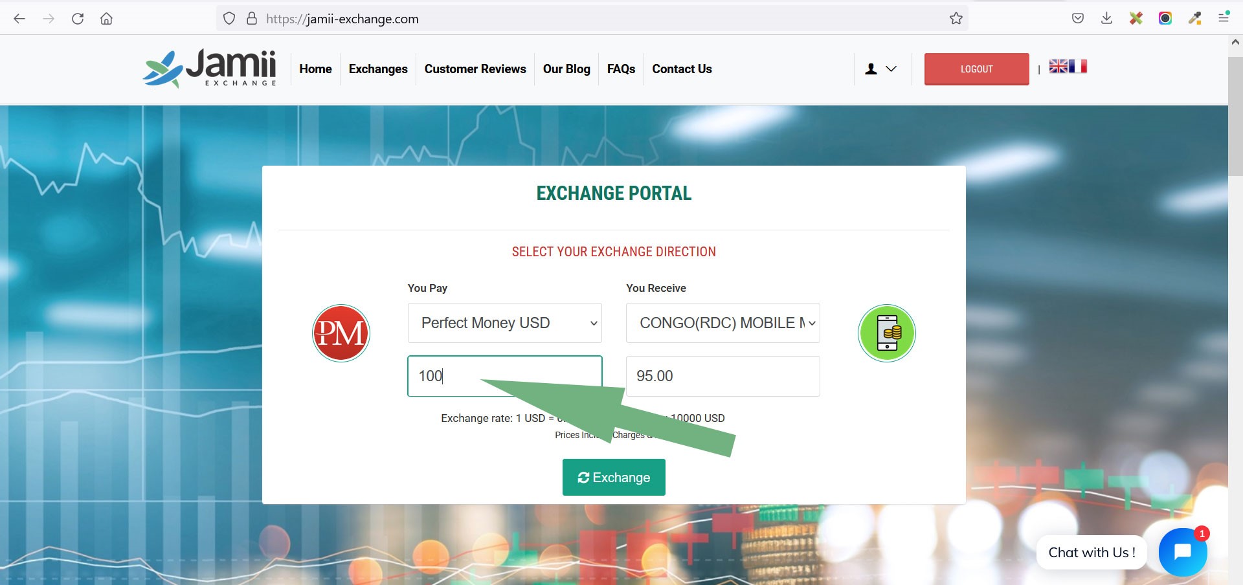Open the Pocket save icon

coord(1078,19)
